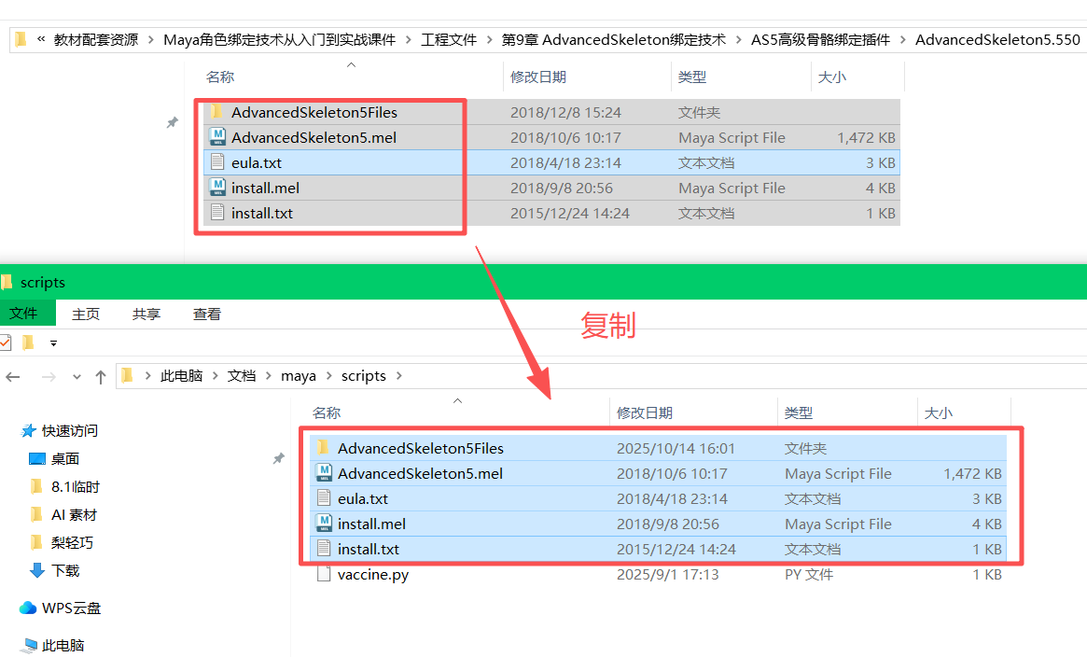Select AdvancedSkeleton5.mel icon in upper window
This screenshot has width=1087, height=657.
(217, 137)
